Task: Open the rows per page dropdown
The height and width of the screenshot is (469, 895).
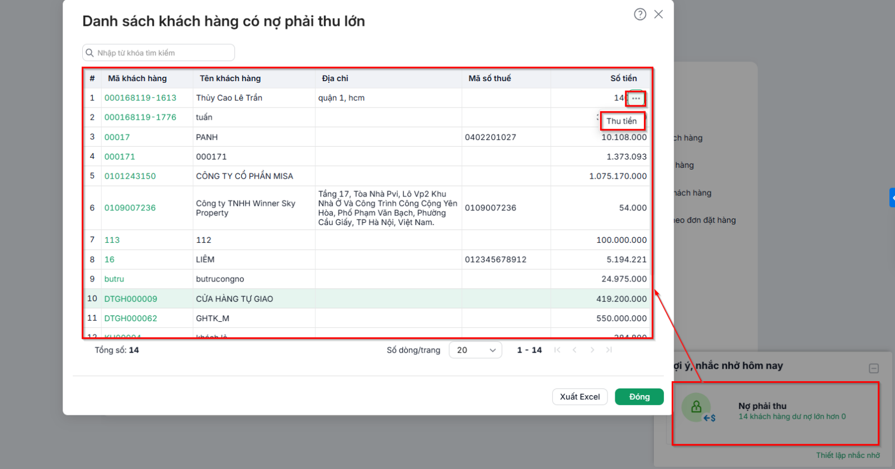Action: pyautogui.click(x=475, y=350)
